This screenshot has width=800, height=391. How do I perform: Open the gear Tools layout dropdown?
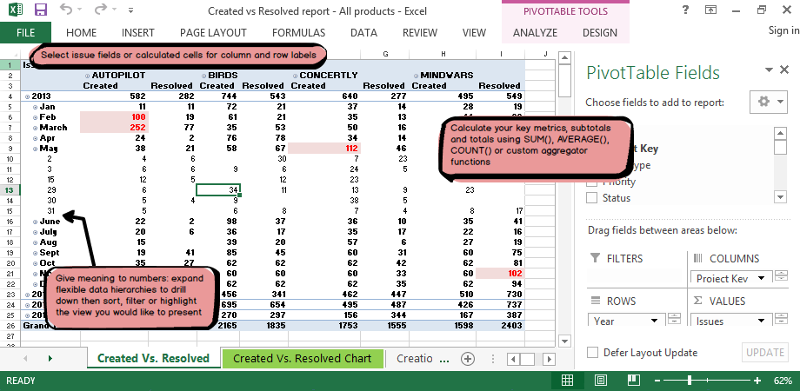click(x=769, y=102)
